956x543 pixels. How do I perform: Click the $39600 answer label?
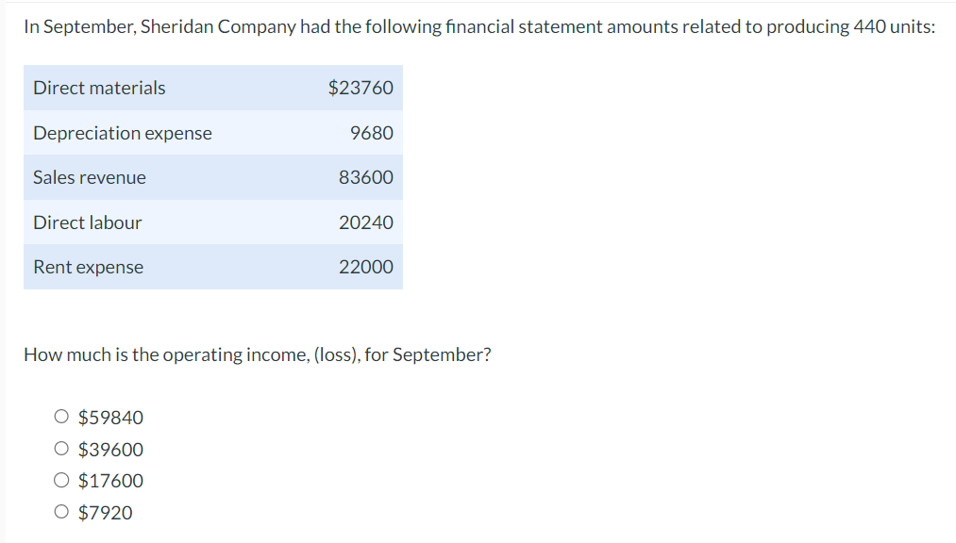(110, 449)
